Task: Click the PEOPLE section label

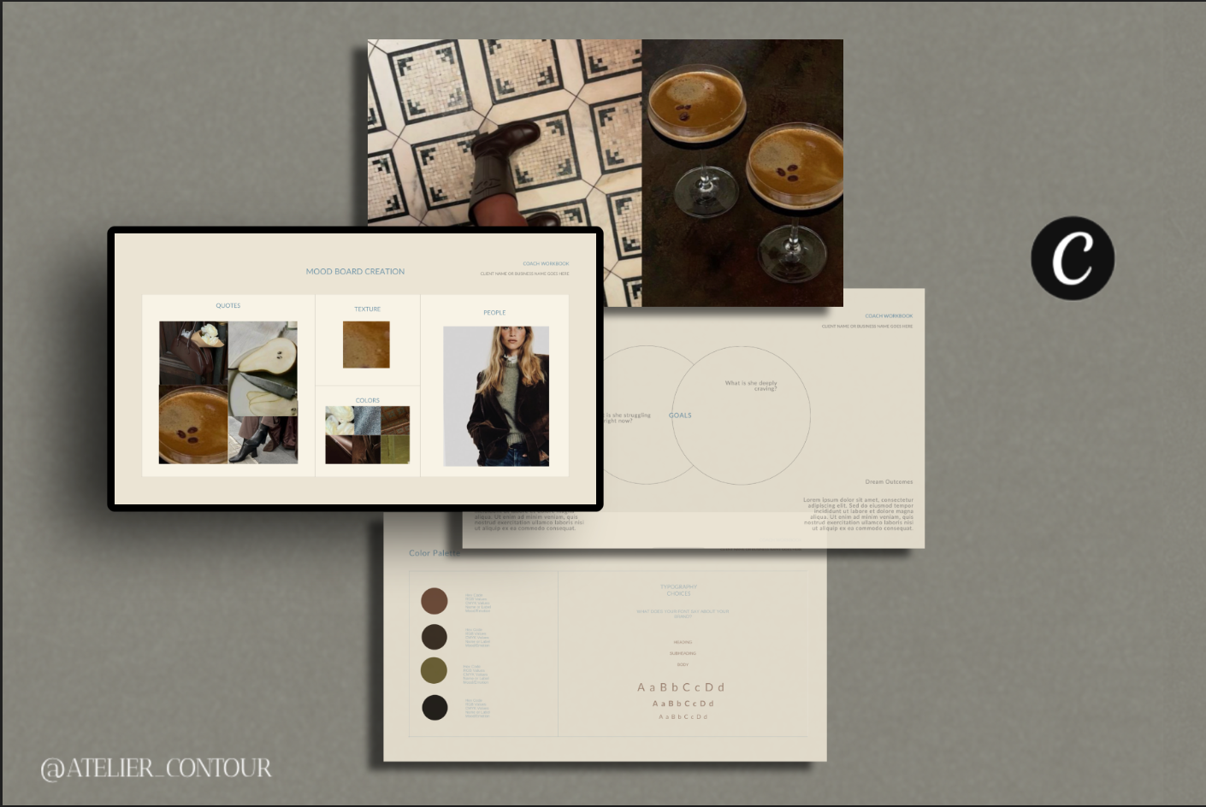Action: coord(494,313)
